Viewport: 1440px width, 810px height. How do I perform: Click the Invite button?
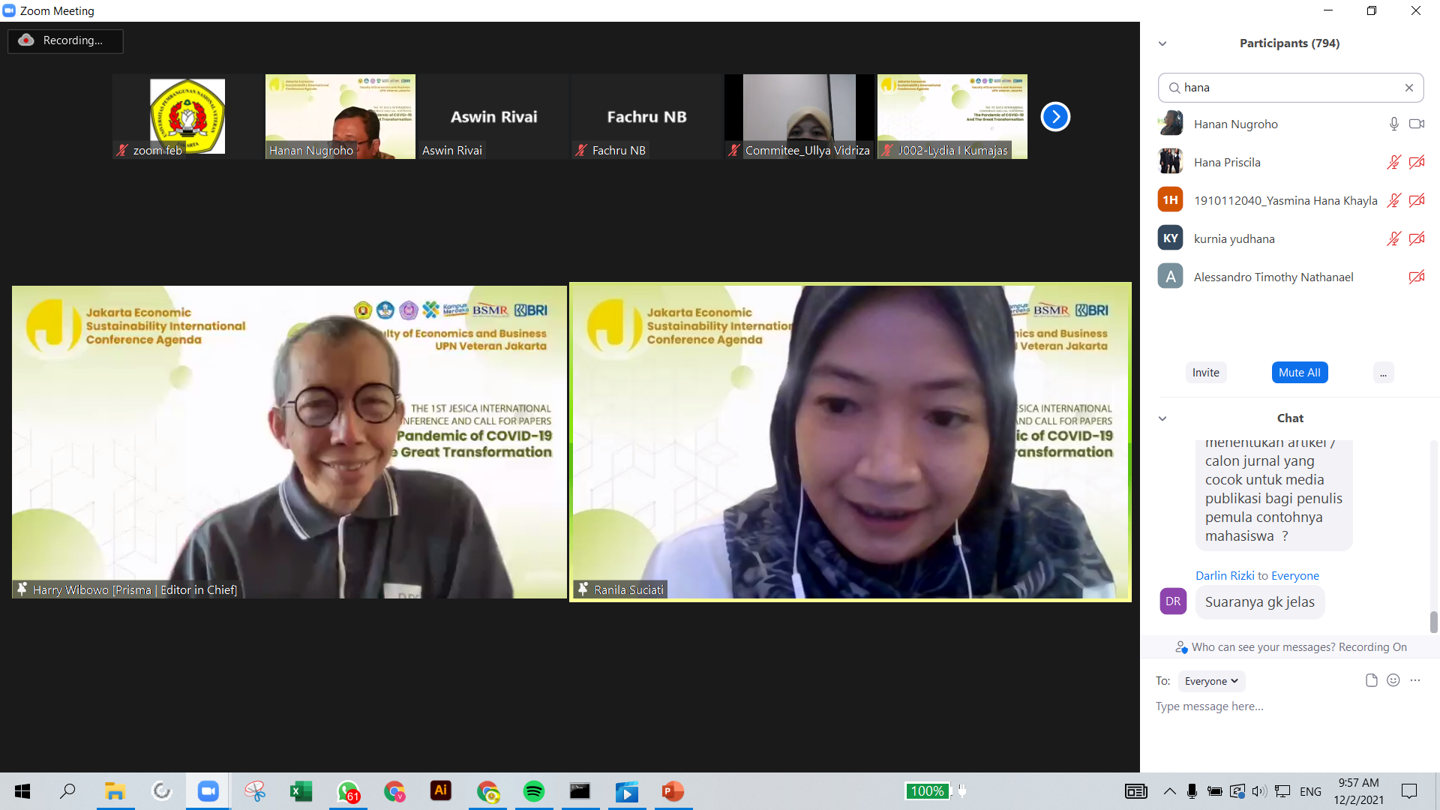pyautogui.click(x=1205, y=373)
